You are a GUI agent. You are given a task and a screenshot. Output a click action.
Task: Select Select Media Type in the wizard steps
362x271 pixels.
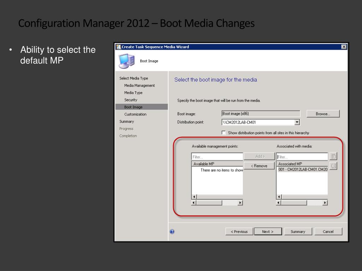coord(134,78)
